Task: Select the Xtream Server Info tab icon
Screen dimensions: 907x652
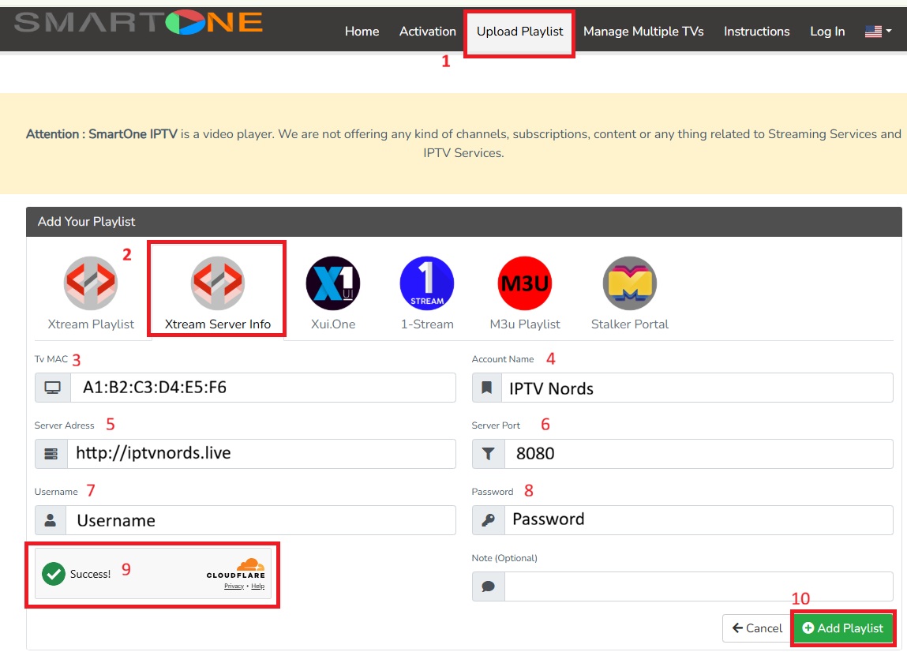Action: click(218, 283)
